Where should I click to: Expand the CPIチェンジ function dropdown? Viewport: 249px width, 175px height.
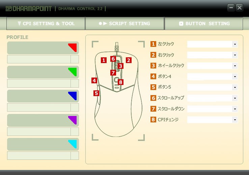point(212,120)
